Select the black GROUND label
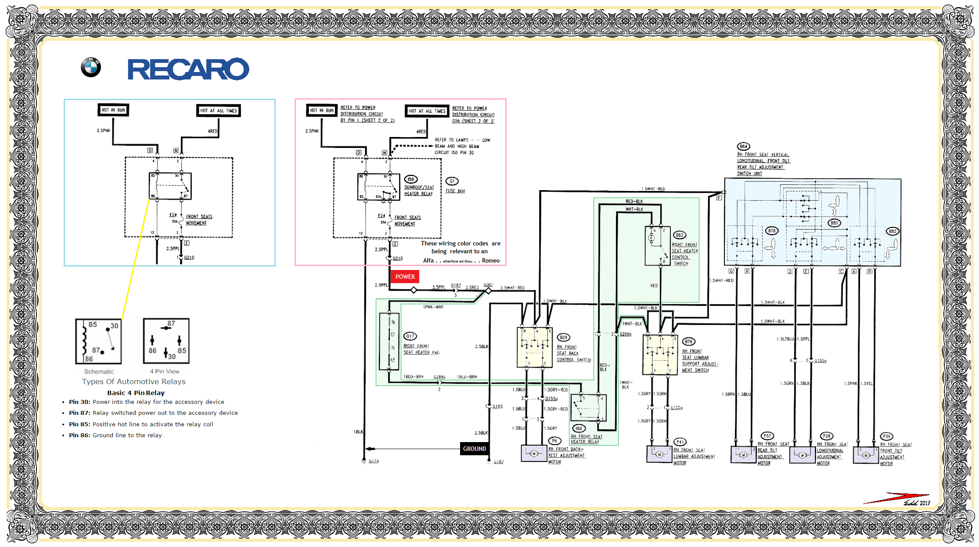Image resolution: width=979 pixels, height=547 pixels. 475,449
